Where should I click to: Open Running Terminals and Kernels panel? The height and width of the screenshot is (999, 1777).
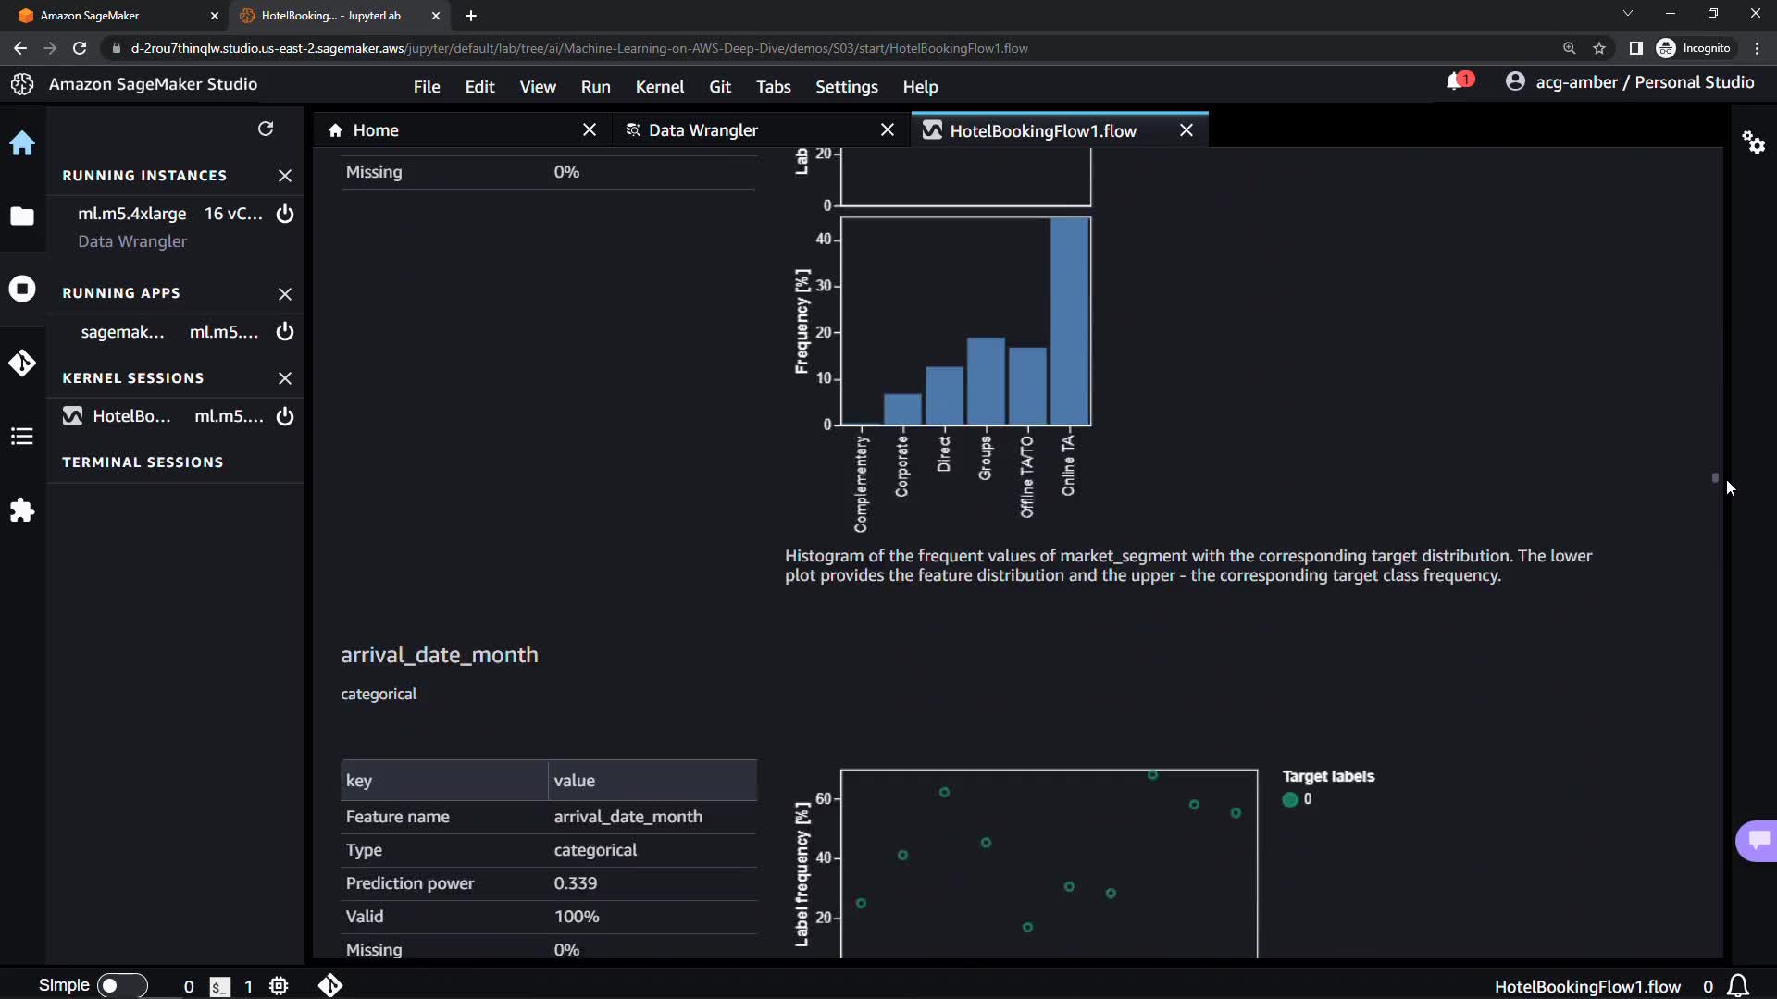coord(22,289)
